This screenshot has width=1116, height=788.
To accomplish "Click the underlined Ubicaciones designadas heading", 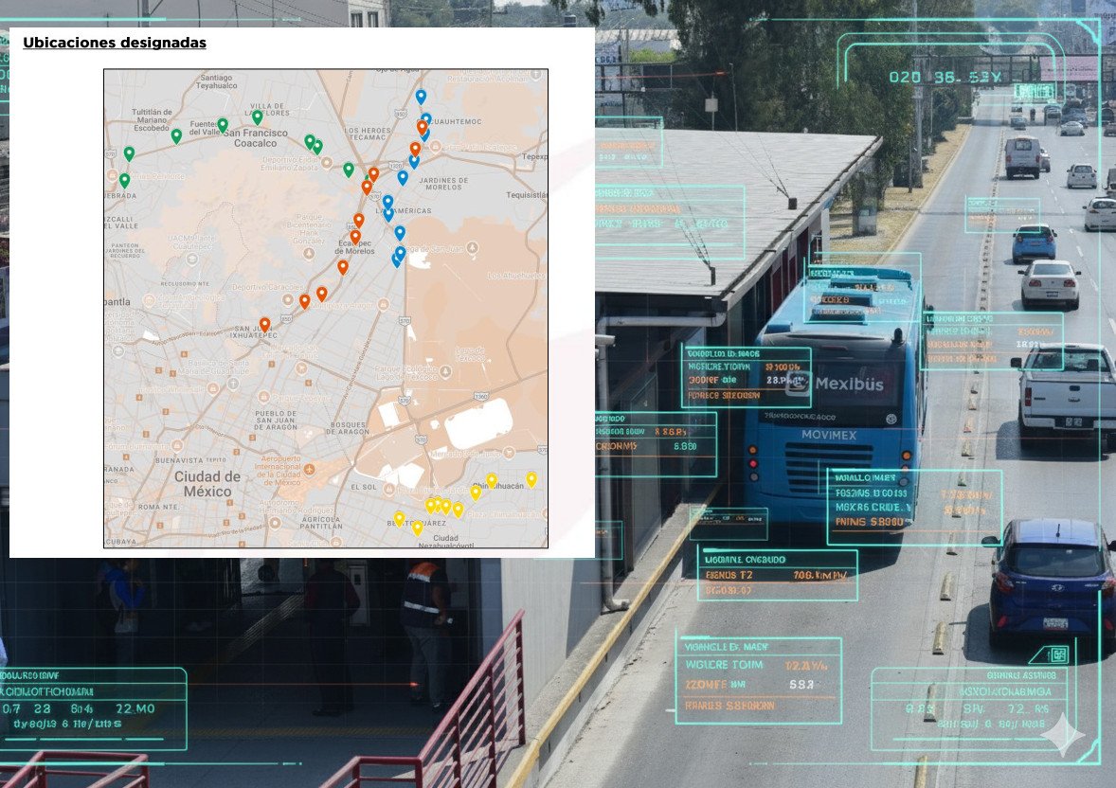I will [115, 43].
